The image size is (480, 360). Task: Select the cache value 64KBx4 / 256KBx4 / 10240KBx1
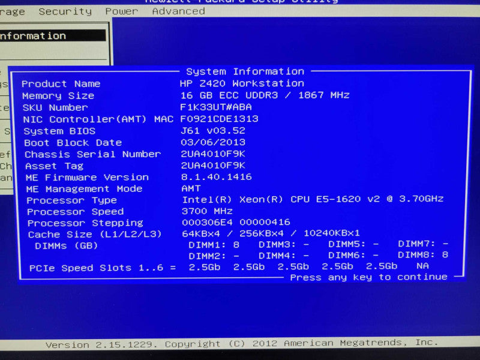[x=271, y=233]
